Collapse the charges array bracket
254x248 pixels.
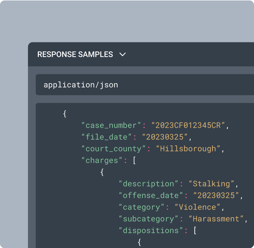[x=134, y=160]
